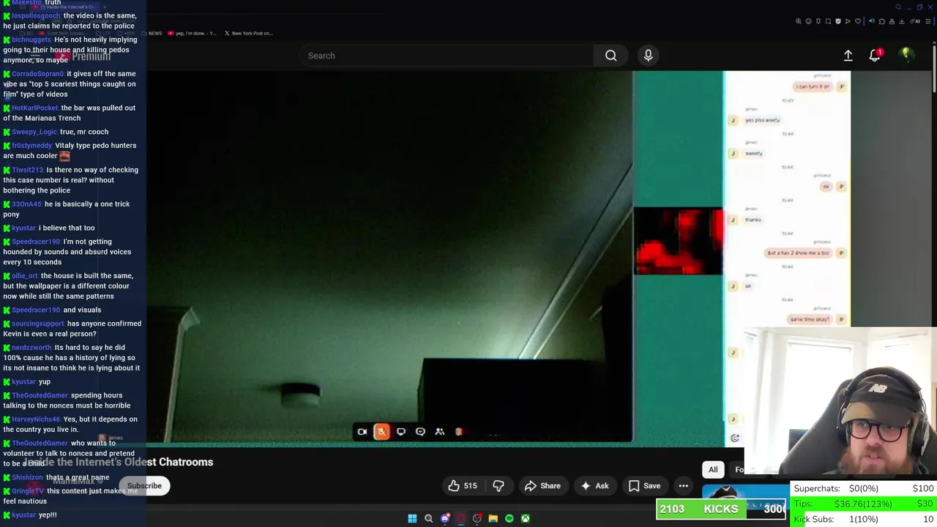Click the paper-plane send icon in toolbar

point(848,21)
